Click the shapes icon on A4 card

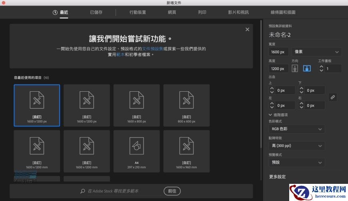click(136, 146)
